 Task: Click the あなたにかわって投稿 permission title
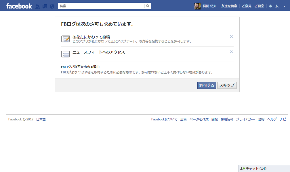coord(91,37)
